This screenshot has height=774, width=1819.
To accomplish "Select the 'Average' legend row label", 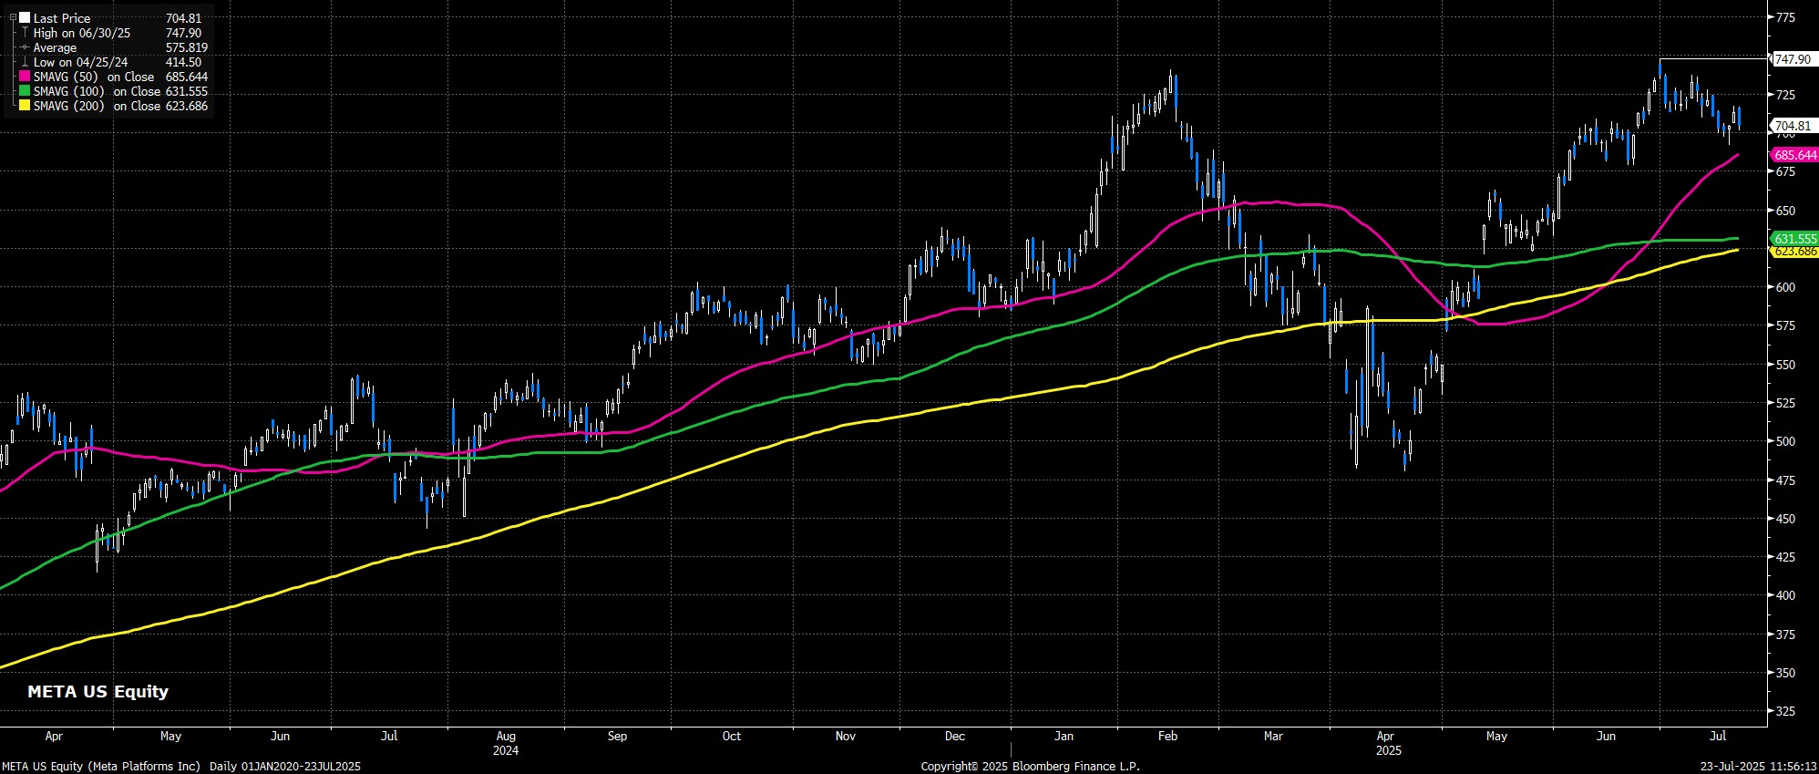I will (55, 47).
